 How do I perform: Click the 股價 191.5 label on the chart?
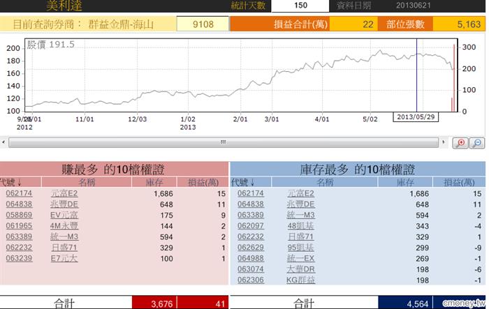[x=50, y=45]
